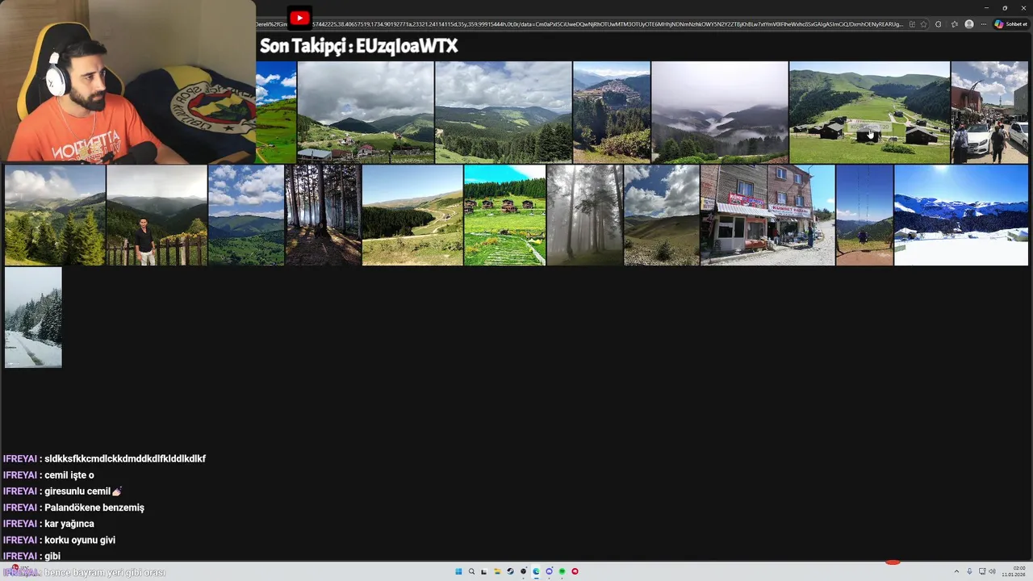This screenshot has width=1033, height=581.
Task: Open Task View on the taskbar
Action: point(484,571)
